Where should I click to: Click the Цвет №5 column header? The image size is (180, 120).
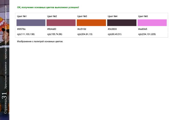click(143, 16)
